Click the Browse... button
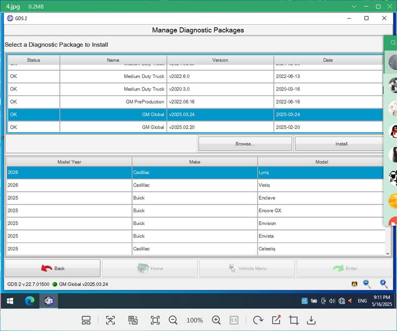The width and height of the screenshot is (397, 331). (x=245, y=144)
